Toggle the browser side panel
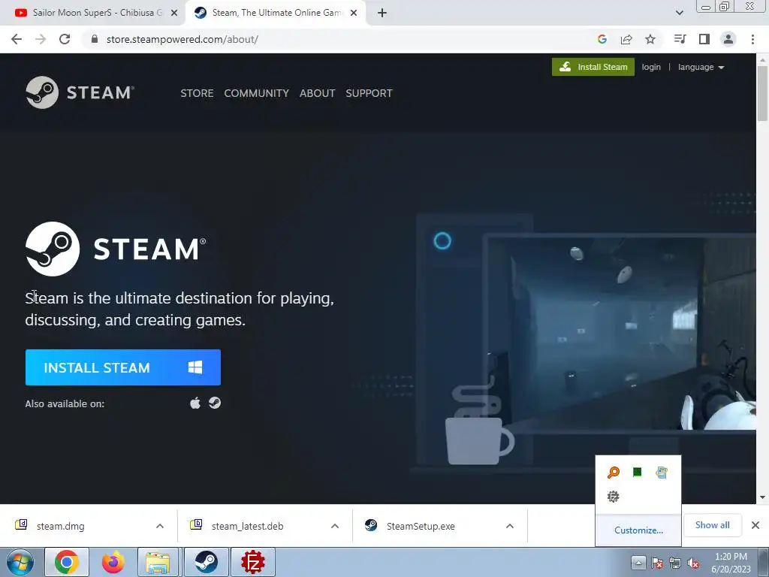769x577 pixels. [x=704, y=39]
